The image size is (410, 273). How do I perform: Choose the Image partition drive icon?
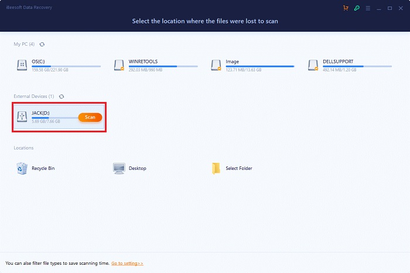pyautogui.click(x=217, y=65)
